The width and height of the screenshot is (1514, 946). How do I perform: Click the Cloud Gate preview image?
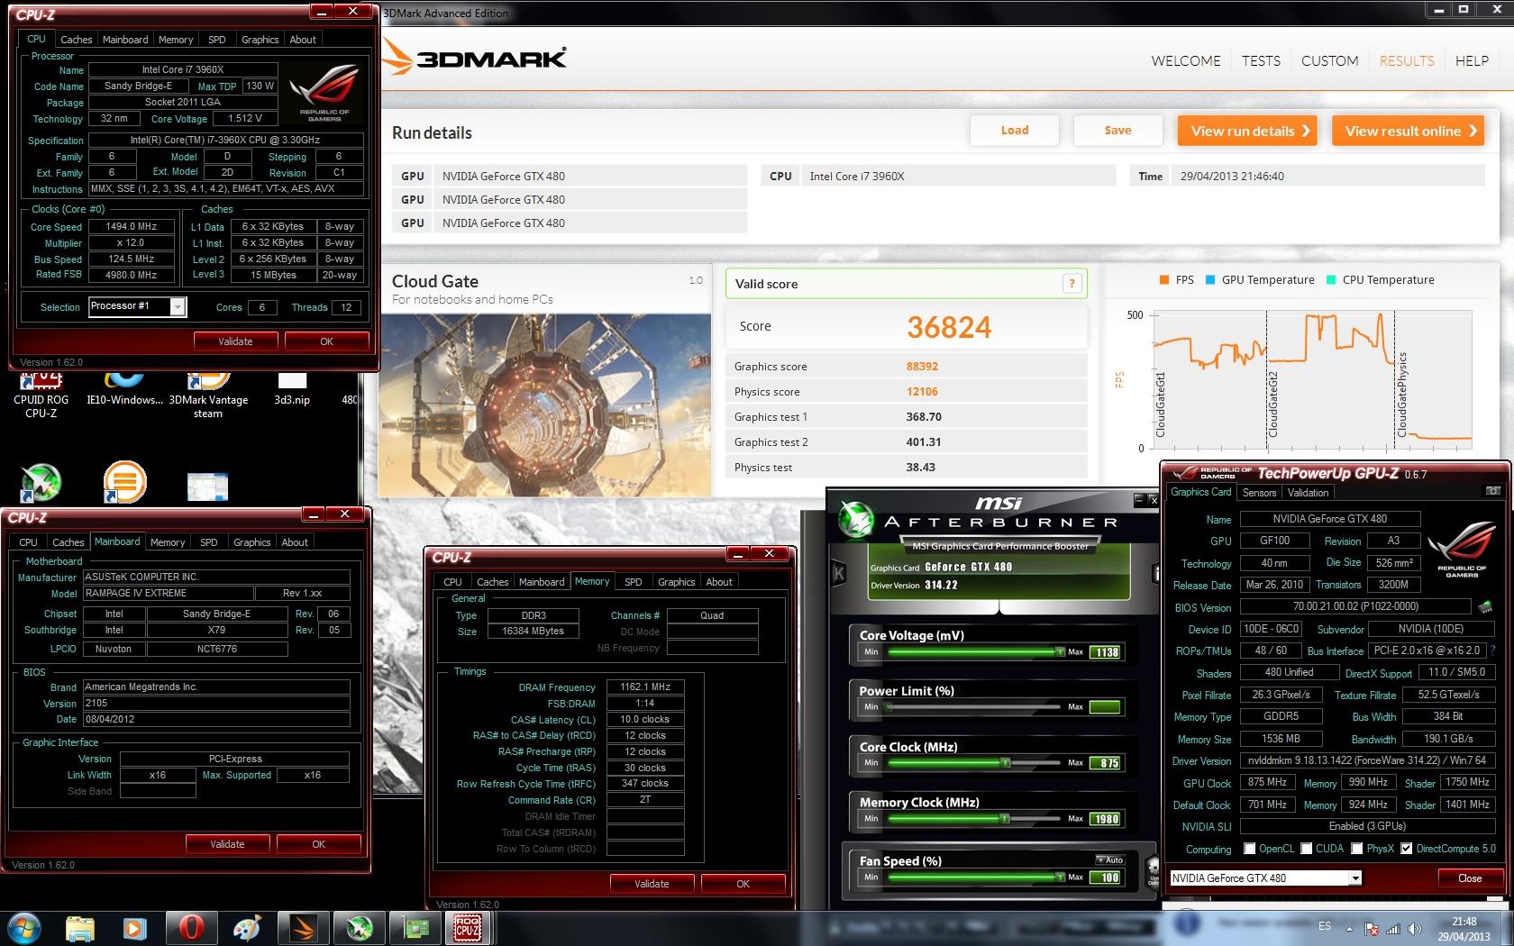[x=544, y=405]
